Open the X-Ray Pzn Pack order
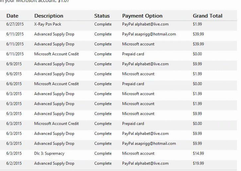The height and width of the screenshot is (171, 241). tap(47, 24)
